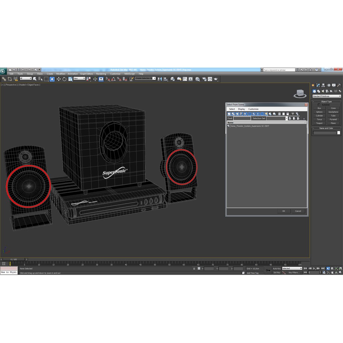Open the Graph Editors menu
Screen dimensions: 343x343
pos(86,74)
